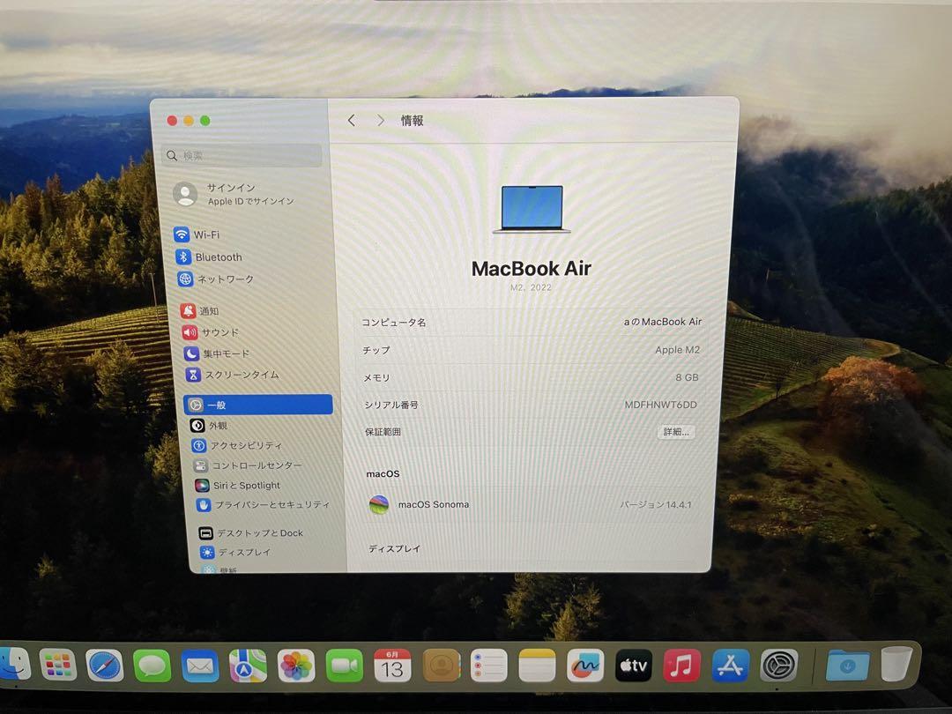Open 外観 settings pane
The image size is (952, 714).
pyautogui.click(x=208, y=426)
